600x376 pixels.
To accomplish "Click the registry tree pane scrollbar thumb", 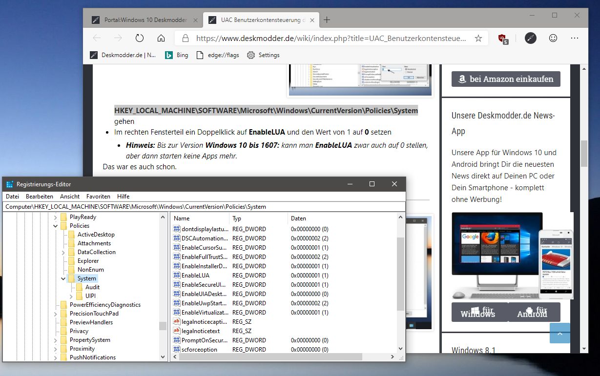I will 163,326.
